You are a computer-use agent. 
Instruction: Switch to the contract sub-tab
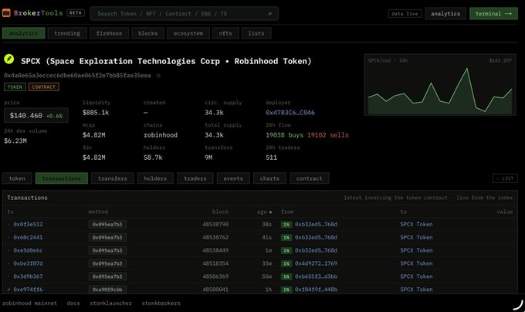[310, 178]
